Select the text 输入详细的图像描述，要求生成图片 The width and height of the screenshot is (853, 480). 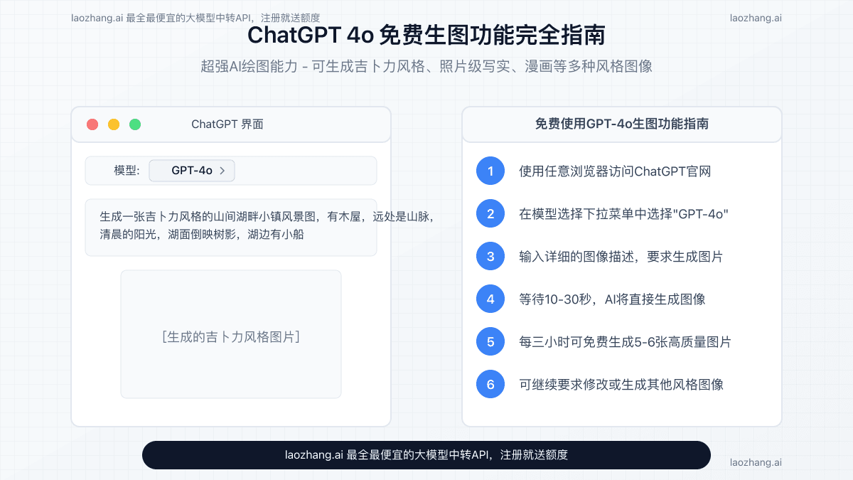[621, 257]
